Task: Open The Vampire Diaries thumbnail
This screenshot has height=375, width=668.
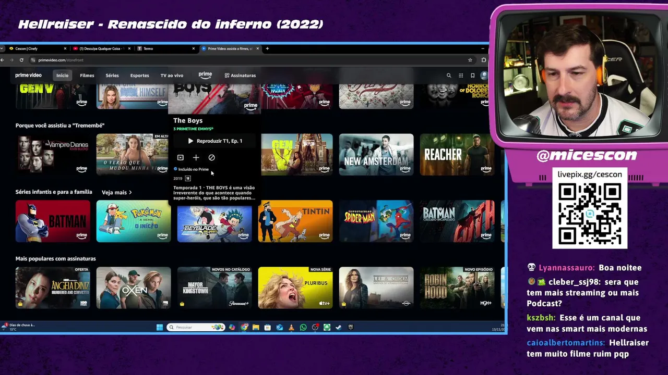Action: click(53, 154)
